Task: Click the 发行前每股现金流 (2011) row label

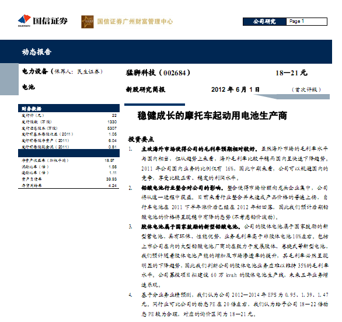Action: [x=46, y=147]
